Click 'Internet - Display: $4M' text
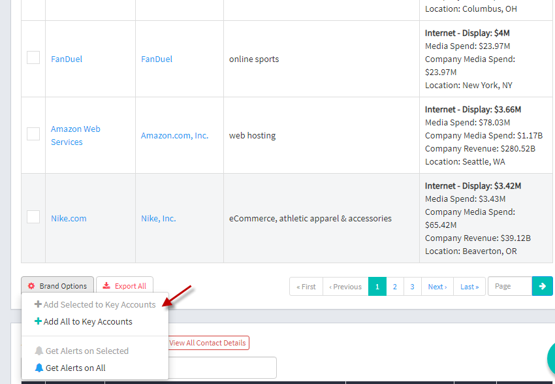 click(x=468, y=33)
